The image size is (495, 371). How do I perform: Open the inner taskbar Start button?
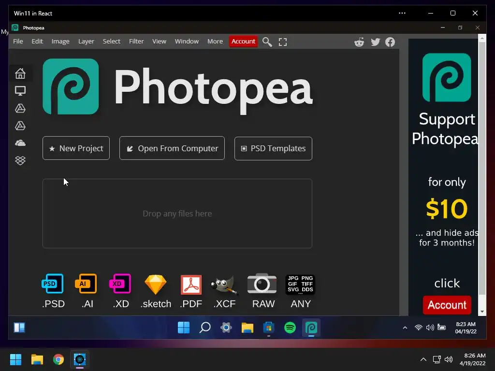[x=183, y=328]
